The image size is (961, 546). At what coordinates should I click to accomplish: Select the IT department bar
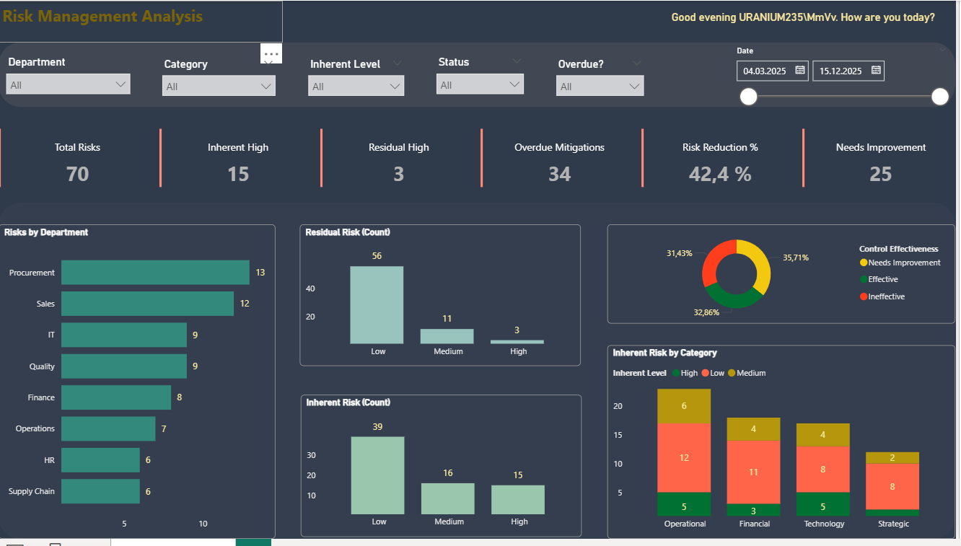(124, 335)
